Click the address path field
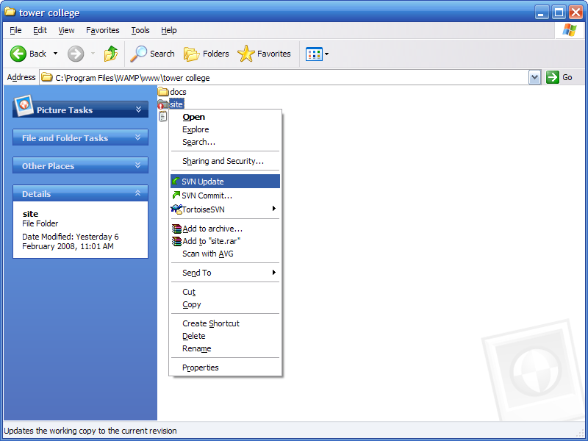Viewport: 588px width, 441px height. (x=284, y=78)
